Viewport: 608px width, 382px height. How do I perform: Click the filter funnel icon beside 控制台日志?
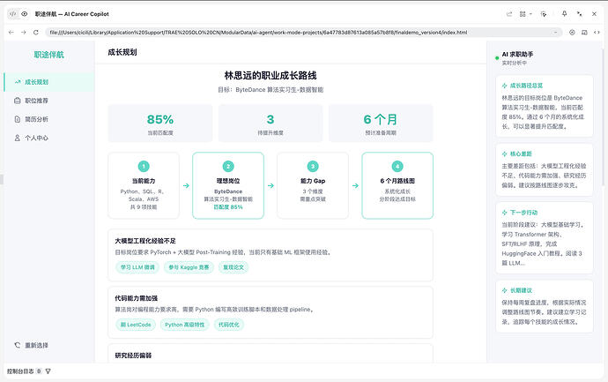48,371
